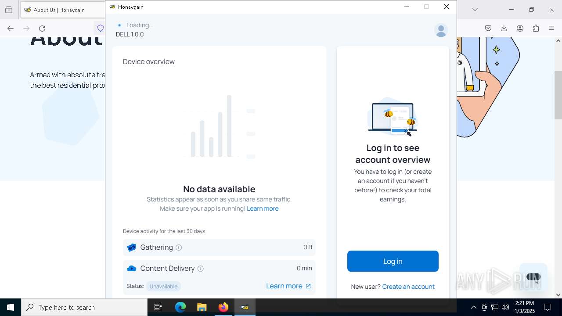This screenshot has width=562, height=316.
Task: Click the Content Delivery cloud icon
Action: click(x=131, y=269)
